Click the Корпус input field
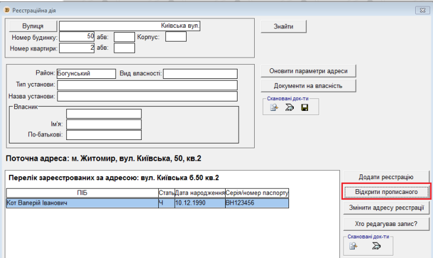433x258 pixels. [x=176, y=37]
